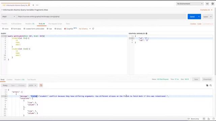Select the binary body type
The image size is (216, 121).
click(58, 29)
